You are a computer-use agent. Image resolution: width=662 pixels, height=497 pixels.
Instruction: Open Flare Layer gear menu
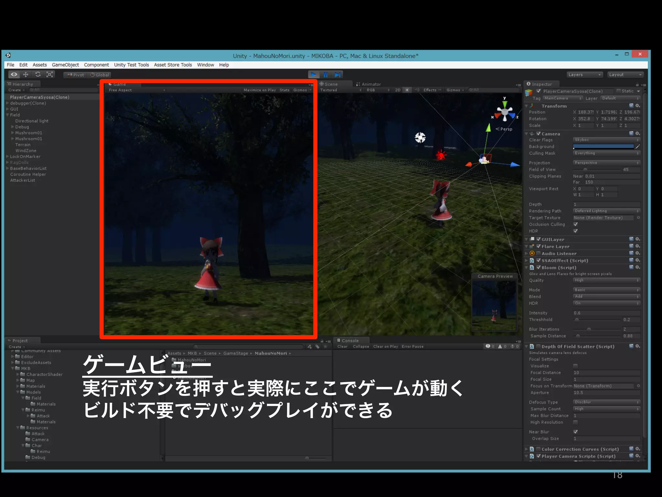click(637, 246)
